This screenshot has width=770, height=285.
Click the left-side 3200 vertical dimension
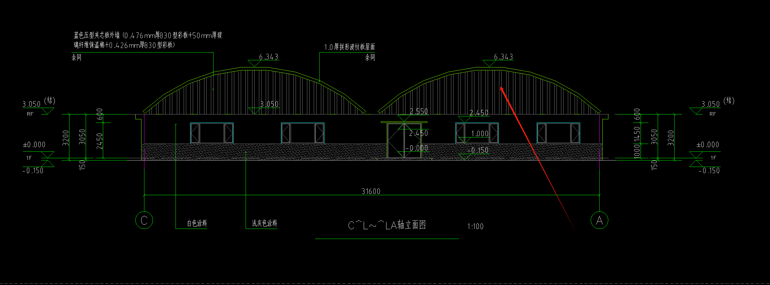[66, 137]
